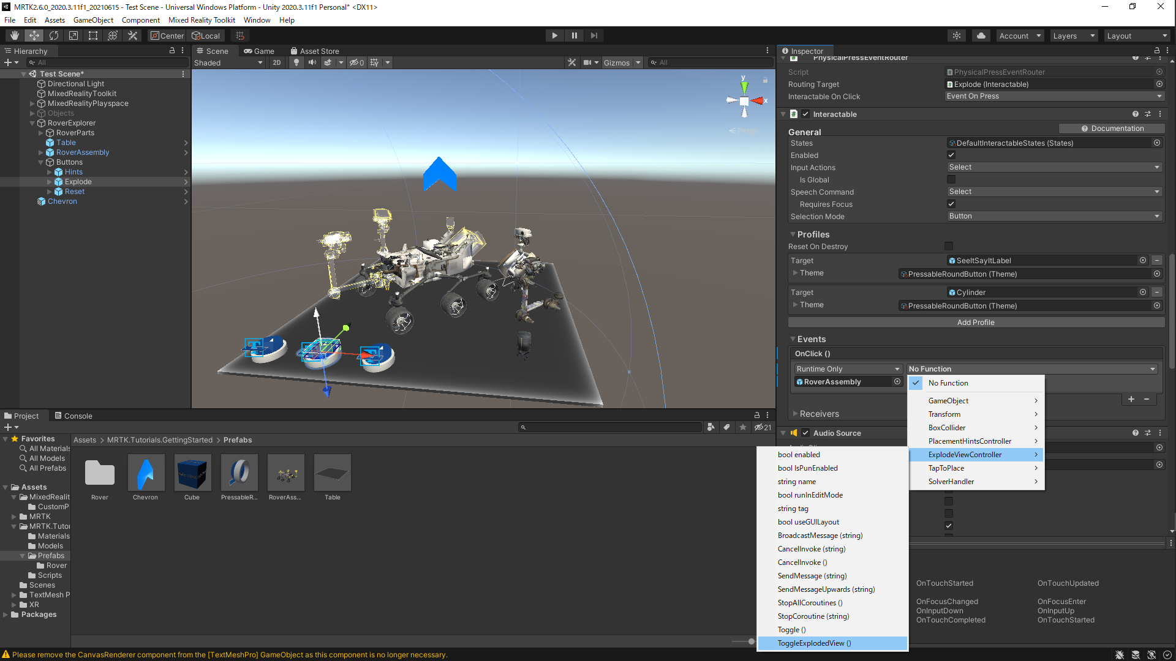Toggle 2D view mode button
Image resolution: width=1176 pixels, height=661 pixels.
click(x=277, y=62)
